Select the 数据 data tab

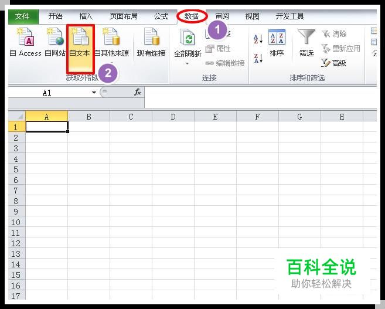192,16
